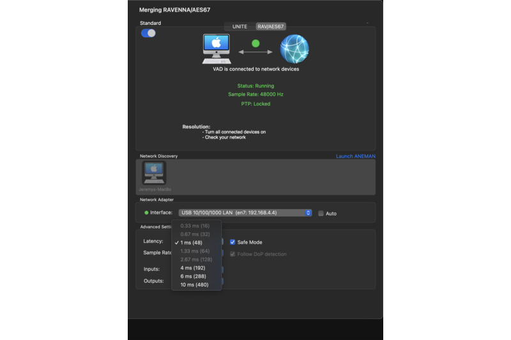
Task: Click the VAD is connected message
Action: 256,69
